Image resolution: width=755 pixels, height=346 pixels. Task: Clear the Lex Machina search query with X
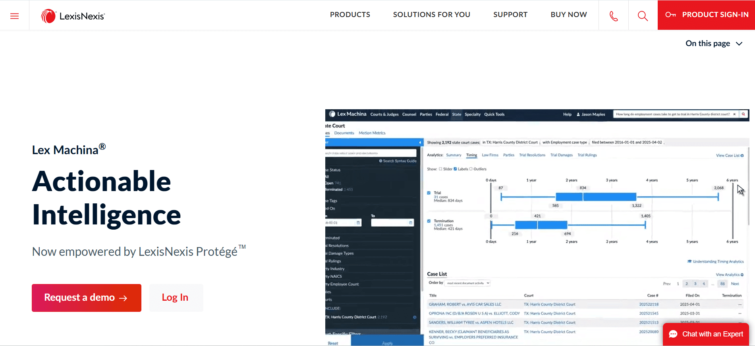click(734, 114)
